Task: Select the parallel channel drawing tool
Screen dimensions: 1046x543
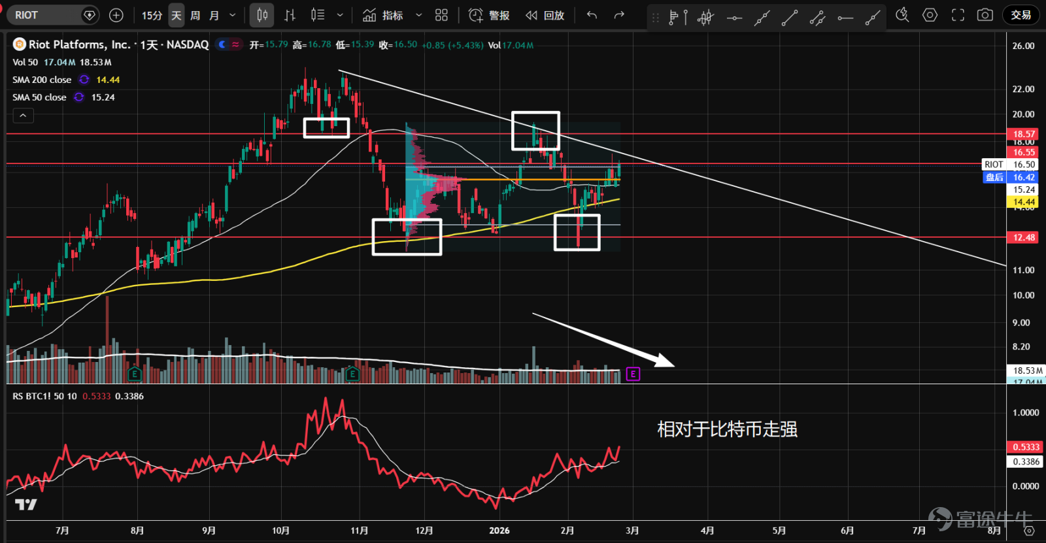Action: [817, 18]
